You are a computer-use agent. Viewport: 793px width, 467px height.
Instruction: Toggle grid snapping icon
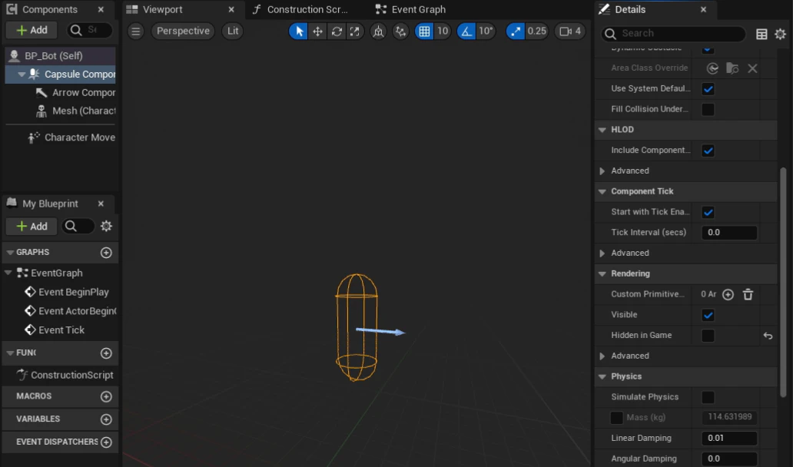coord(424,31)
